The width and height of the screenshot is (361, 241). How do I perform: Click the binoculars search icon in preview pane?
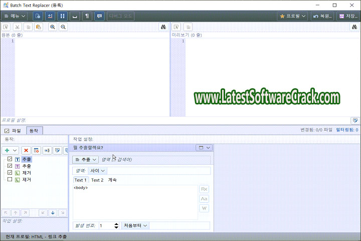tap(354, 27)
